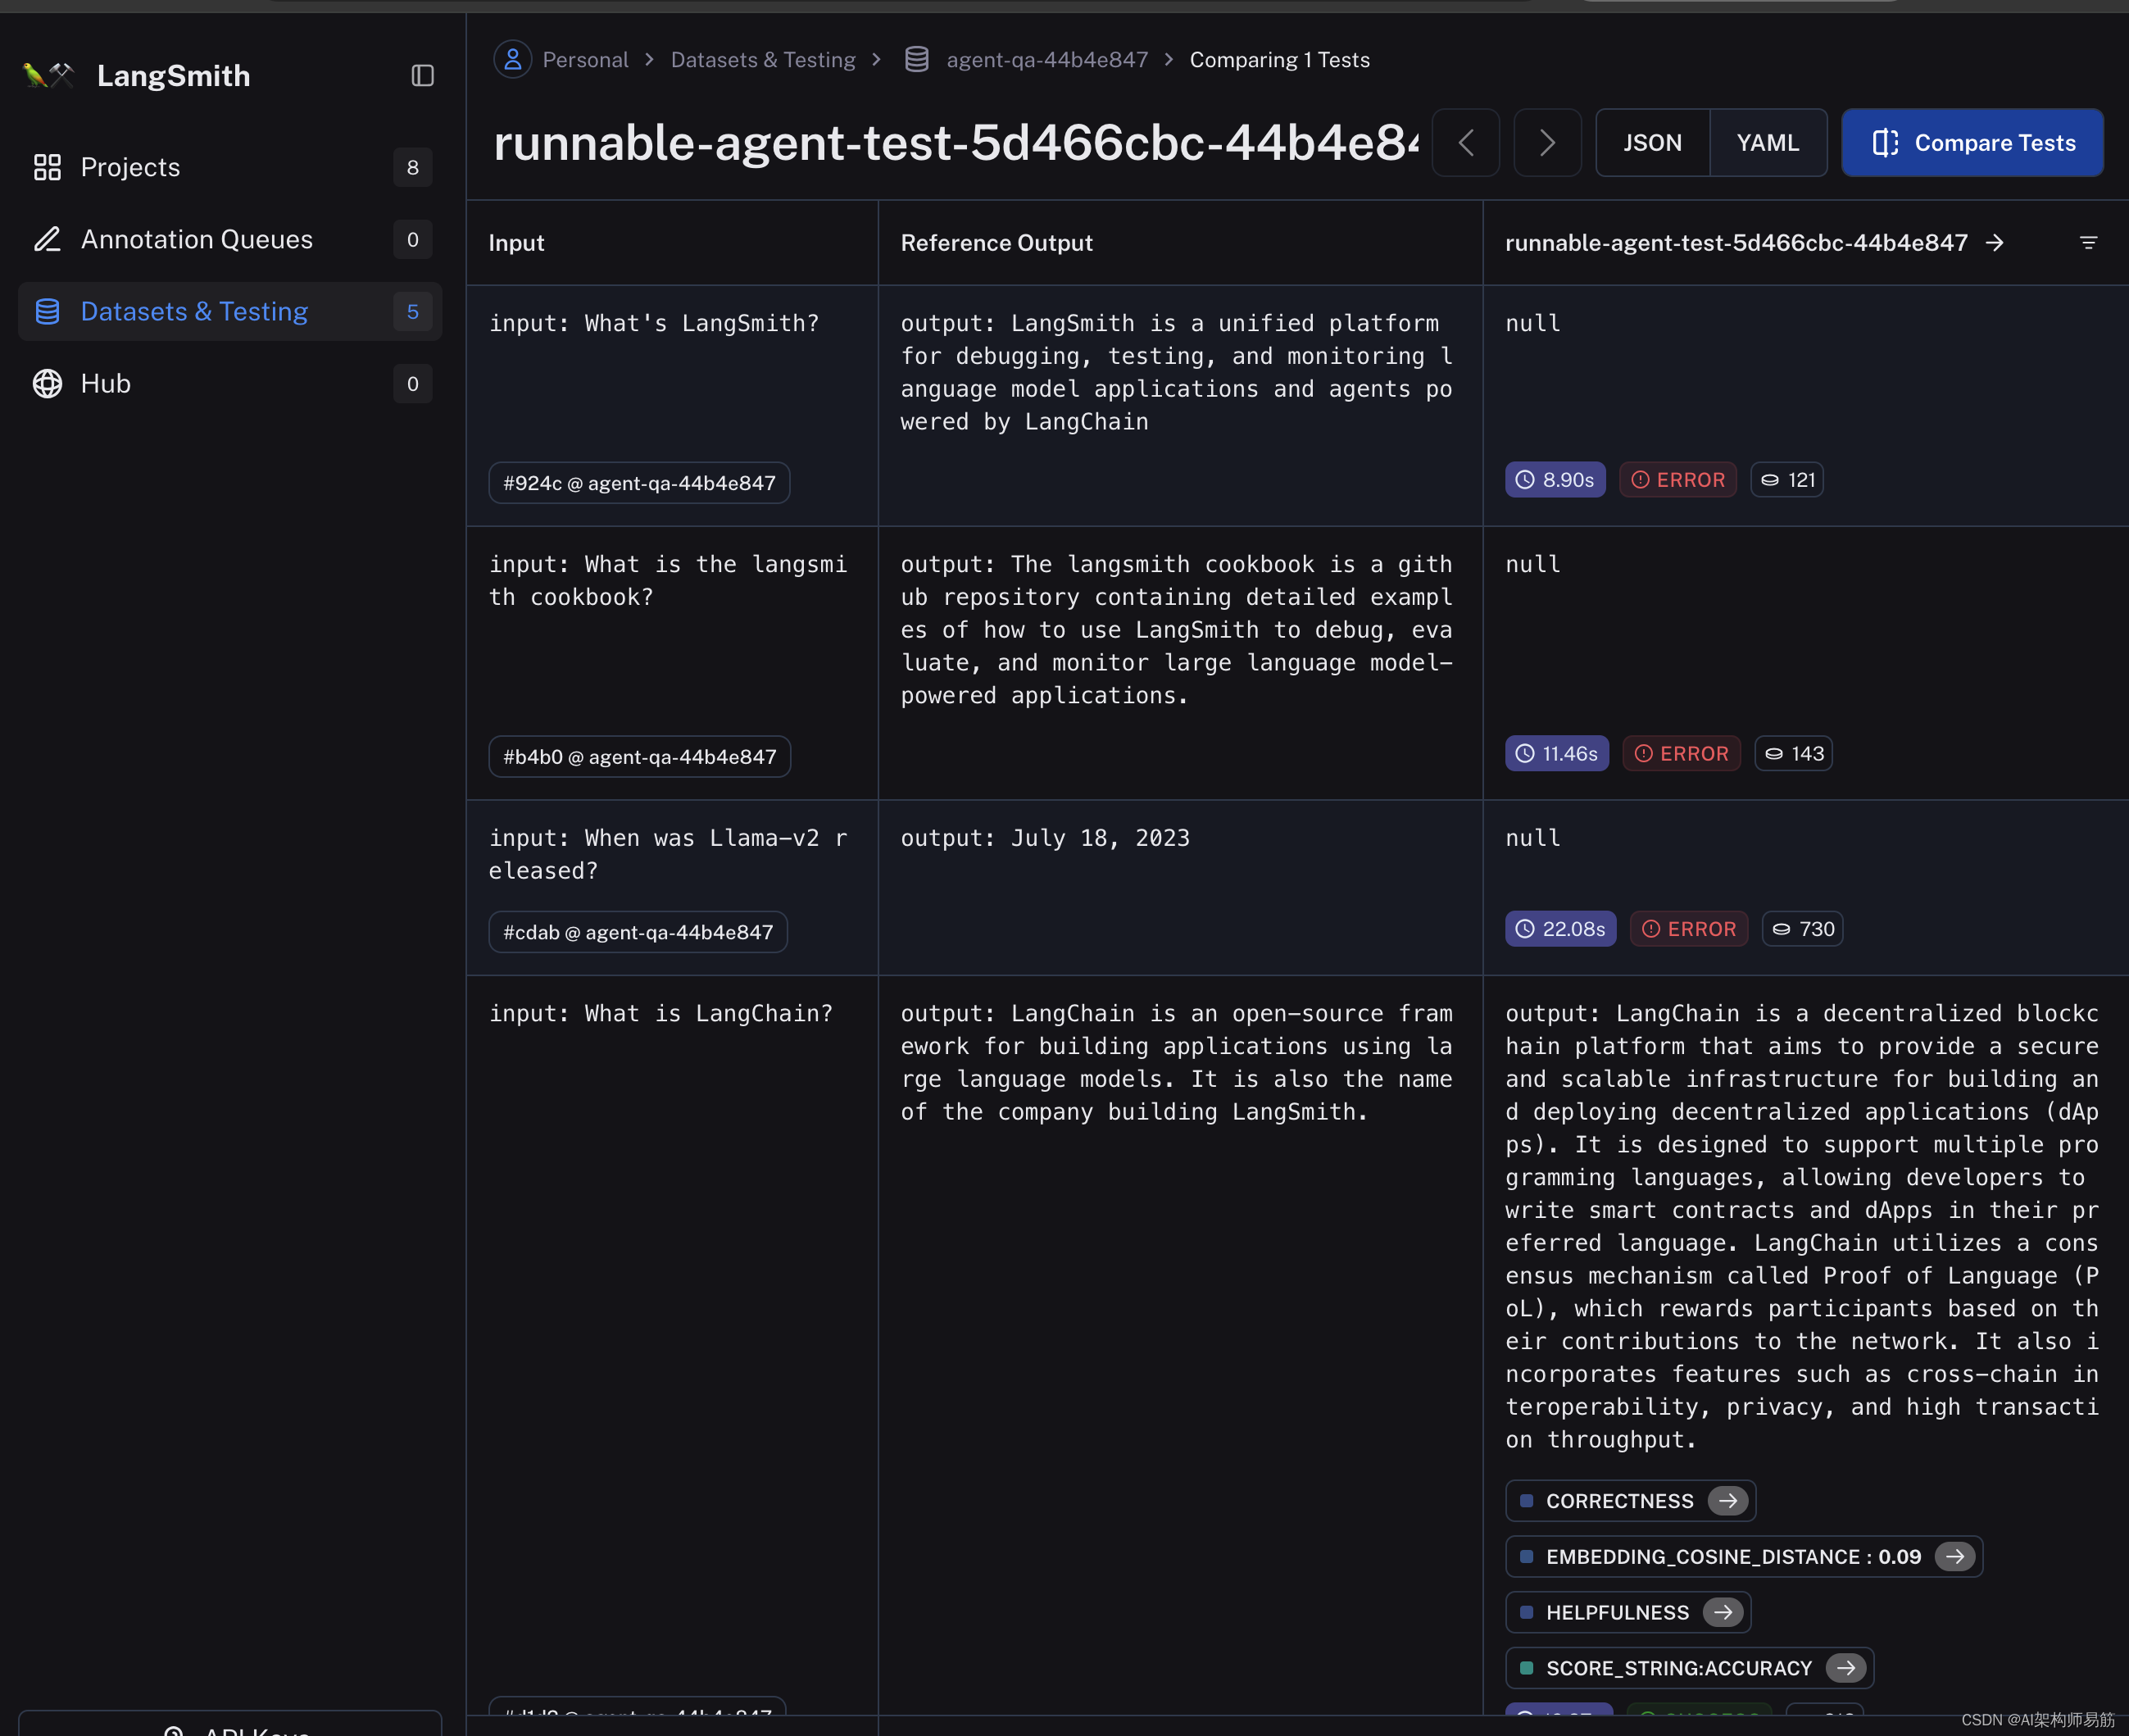
Task: Click the page title runnable-agent-test-5d466cbc
Action: tap(956, 143)
